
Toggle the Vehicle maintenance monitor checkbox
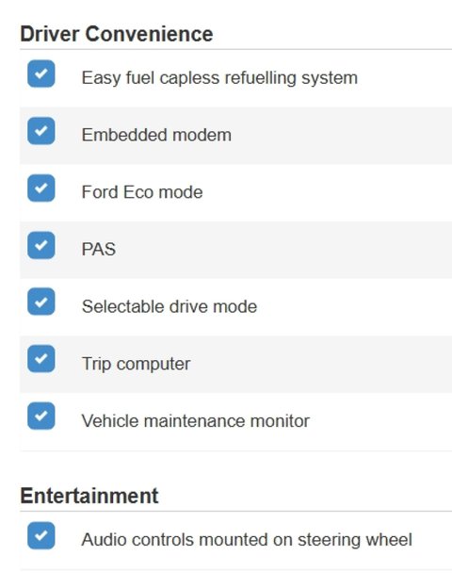41,416
